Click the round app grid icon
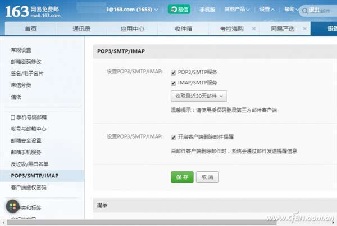 pos(13,206)
